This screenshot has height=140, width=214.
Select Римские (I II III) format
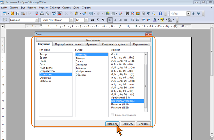pos(120,108)
